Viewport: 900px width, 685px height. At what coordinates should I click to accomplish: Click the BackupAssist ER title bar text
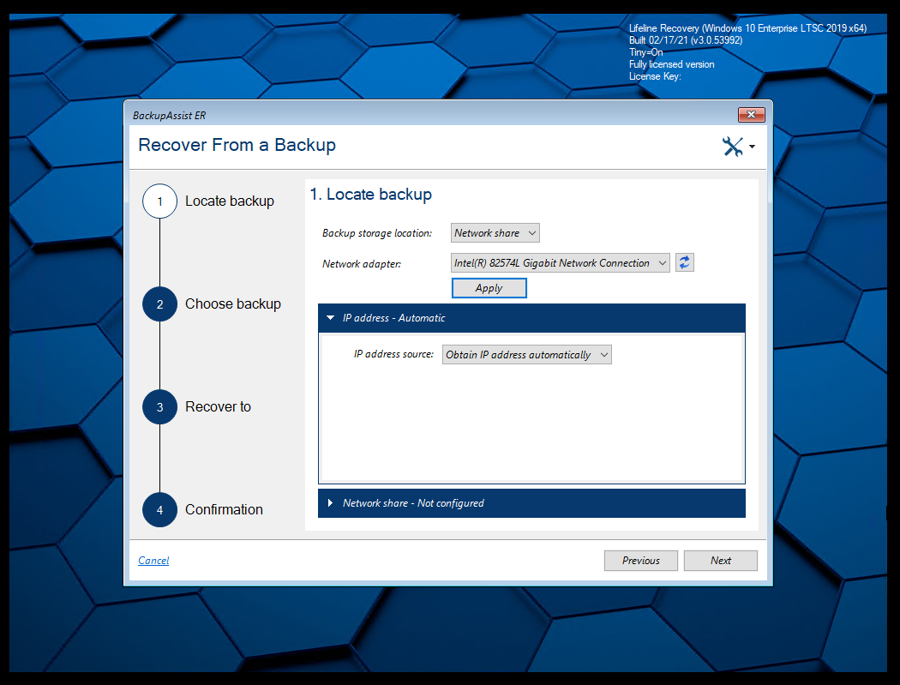pyautogui.click(x=170, y=116)
